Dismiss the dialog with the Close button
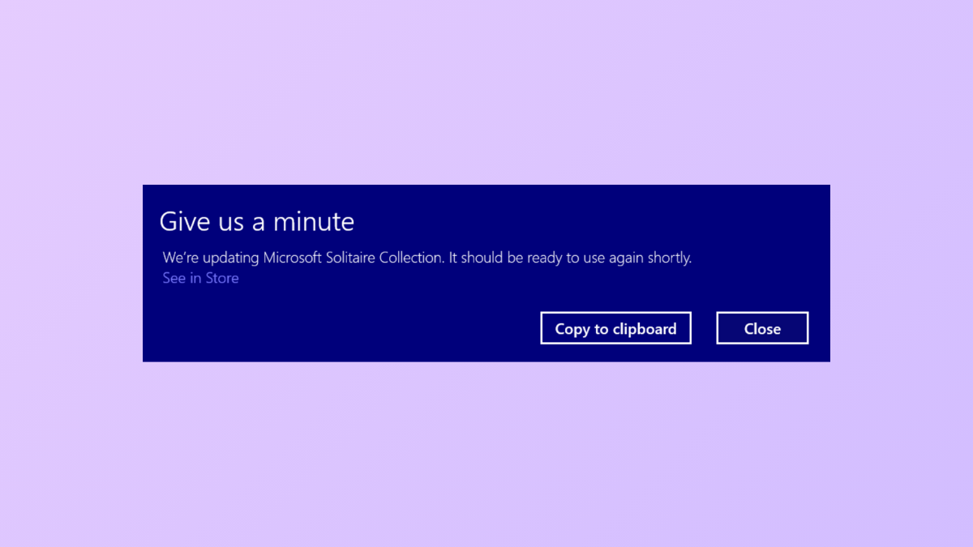Screen dimensions: 973x547 pos(762,328)
